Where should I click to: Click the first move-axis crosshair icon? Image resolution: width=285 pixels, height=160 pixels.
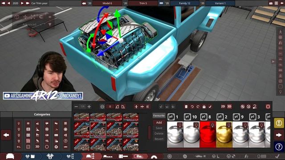[136, 107]
